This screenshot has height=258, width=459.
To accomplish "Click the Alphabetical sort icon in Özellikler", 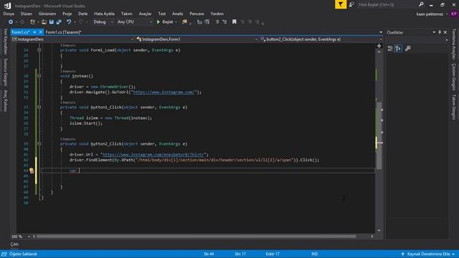I will 399,49.
